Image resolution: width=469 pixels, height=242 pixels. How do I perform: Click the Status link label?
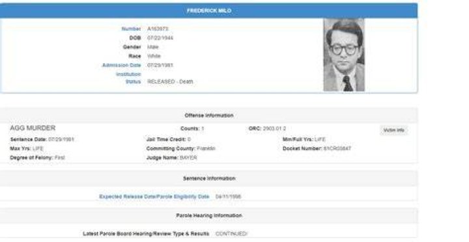pos(134,81)
